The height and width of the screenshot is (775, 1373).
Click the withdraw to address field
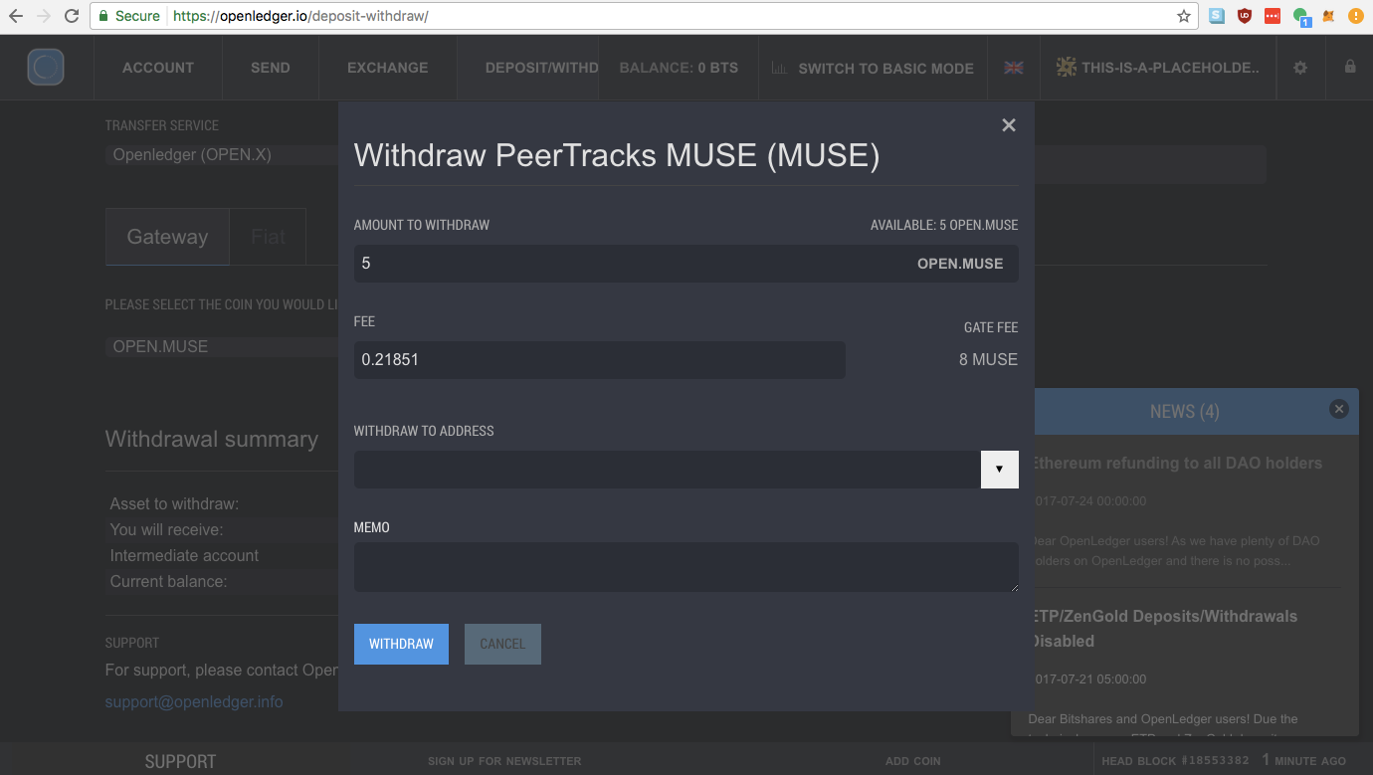[x=668, y=470]
